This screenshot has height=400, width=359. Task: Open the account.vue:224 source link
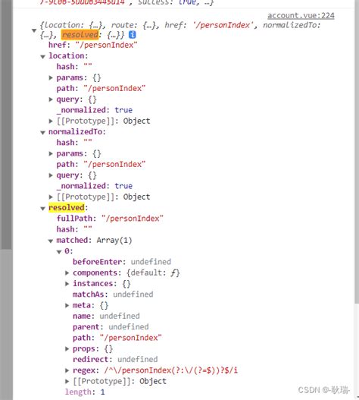pos(301,16)
